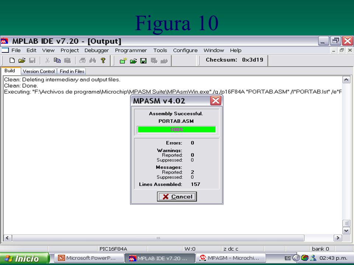This screenshot has height=265, width=354.
Task: Open the View menu
Action: tap(48, 50)
